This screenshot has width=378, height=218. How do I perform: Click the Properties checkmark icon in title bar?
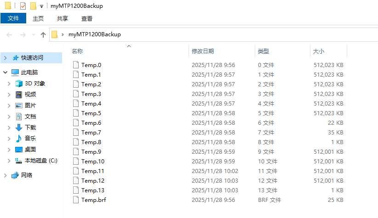point(23,6)
